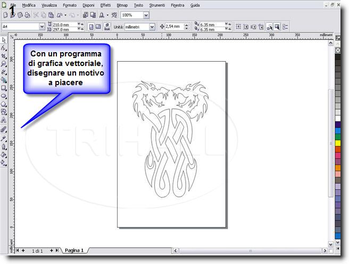Viewport: 349px width, 264px height.
Task: Select the Basic Shapes tool
Action: click(x=4, y=112)
